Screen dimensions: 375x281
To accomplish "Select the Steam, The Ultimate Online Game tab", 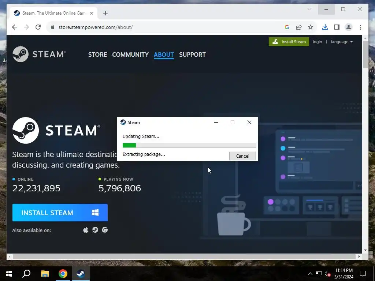I will 53,13.
